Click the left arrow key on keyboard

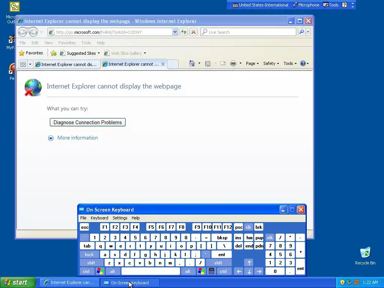click(239, 271)
